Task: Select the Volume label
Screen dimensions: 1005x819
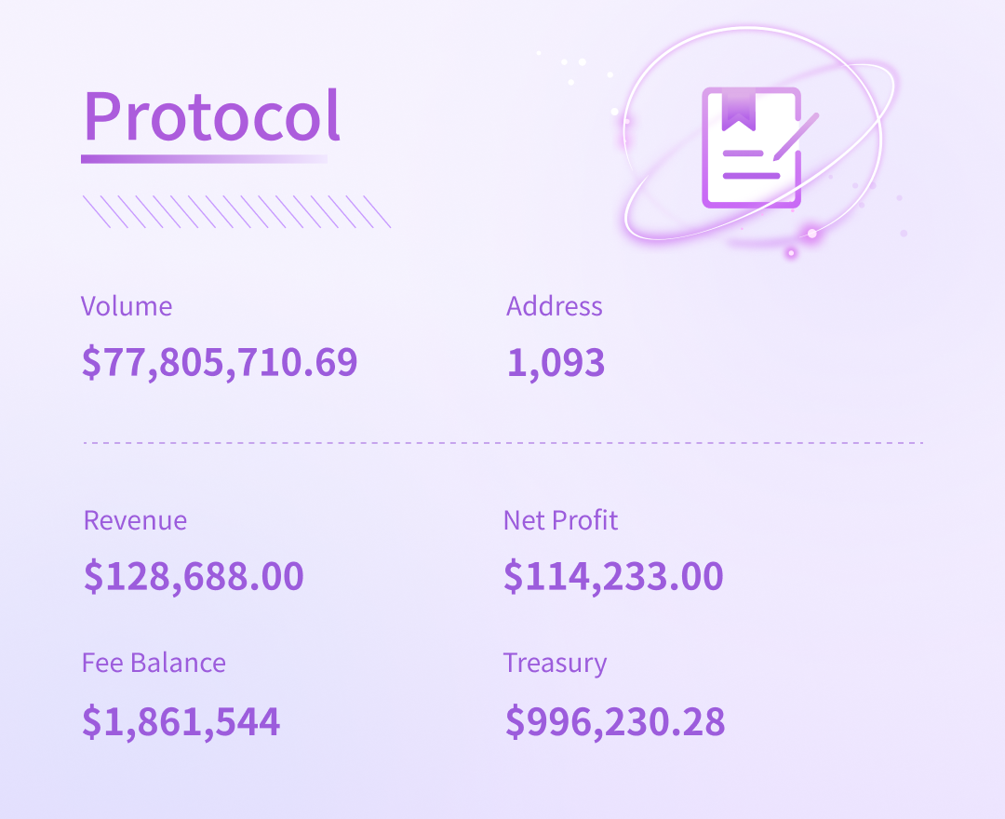Action: (127, 306)
